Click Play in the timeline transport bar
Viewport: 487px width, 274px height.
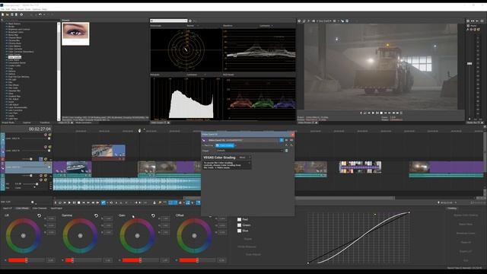tap(69, 202)
